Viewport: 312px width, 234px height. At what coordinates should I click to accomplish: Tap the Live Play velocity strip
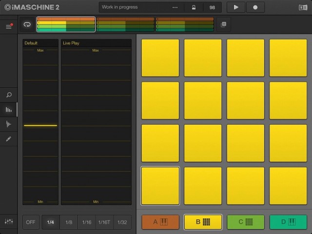coord(97,126)
